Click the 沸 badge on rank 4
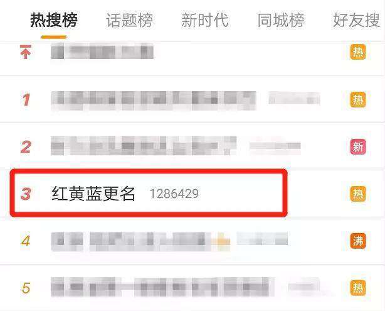 (x=358, y=241)
